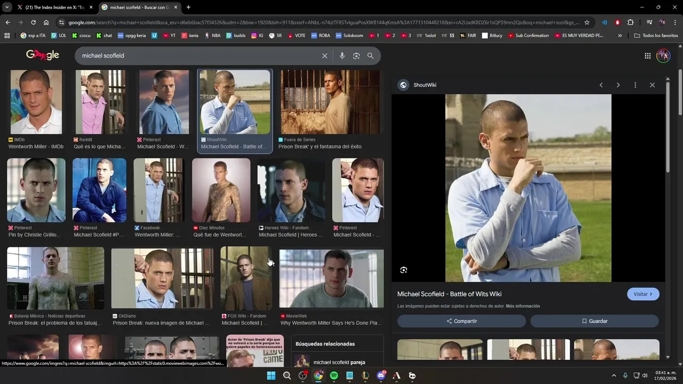The image size is (683, 384).
Task: Open the Chrome three-dot menu
Action: (675, 22)
